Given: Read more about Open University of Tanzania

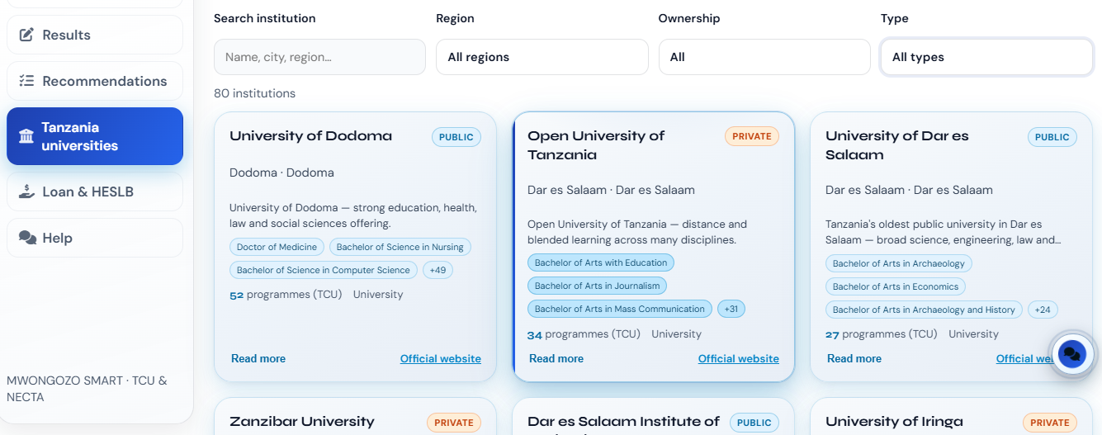Looking at the screenshot, I should [556, 358].
